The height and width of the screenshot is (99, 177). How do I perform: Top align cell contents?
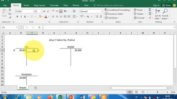53,11
